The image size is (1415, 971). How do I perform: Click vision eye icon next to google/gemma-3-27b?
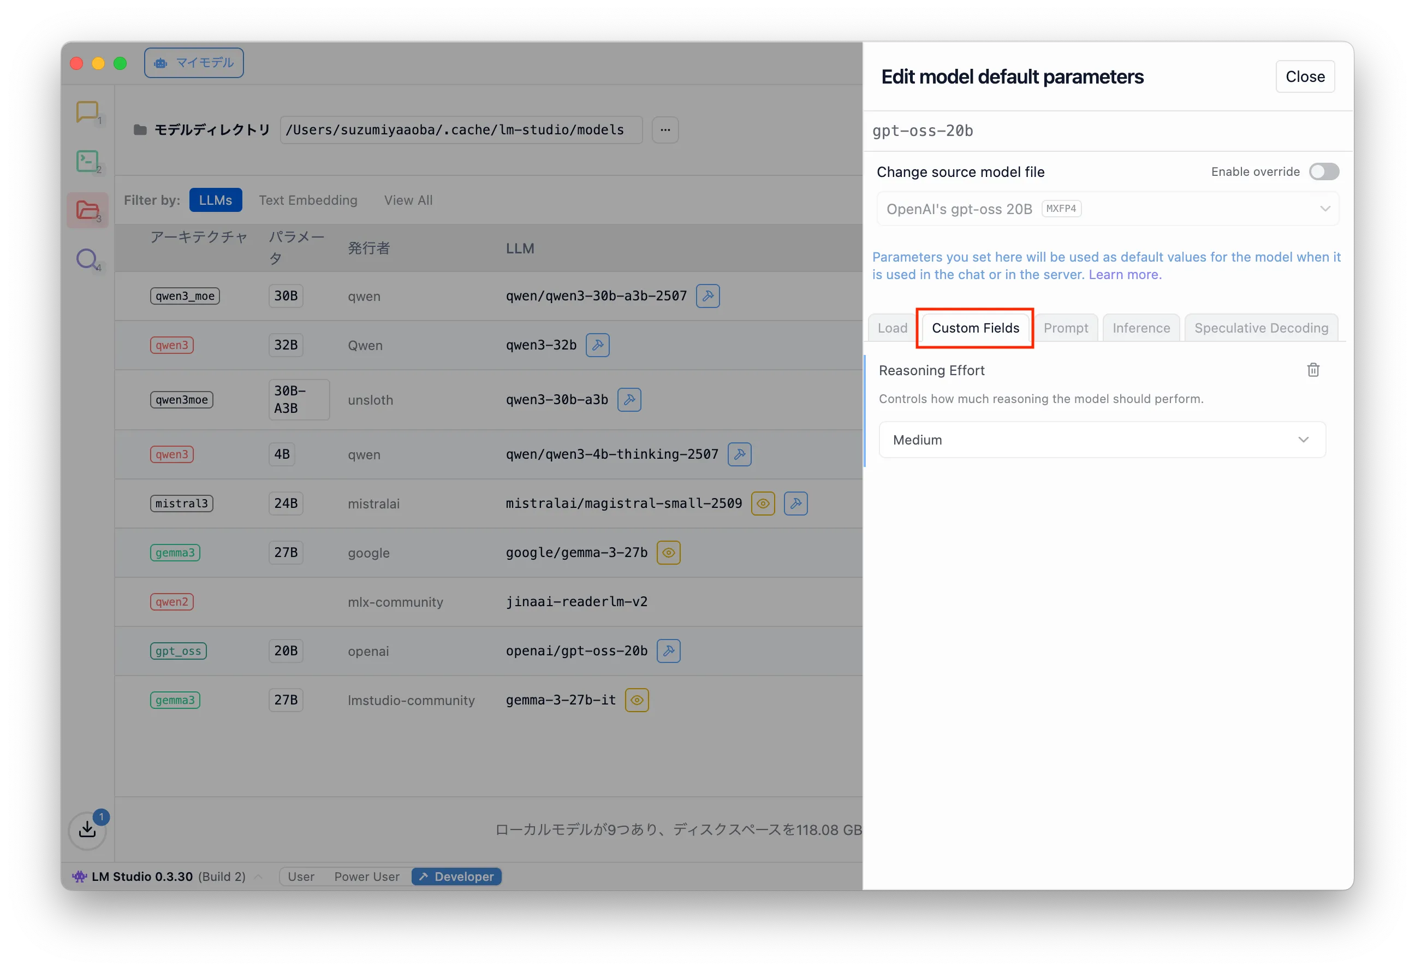[668, 553]
